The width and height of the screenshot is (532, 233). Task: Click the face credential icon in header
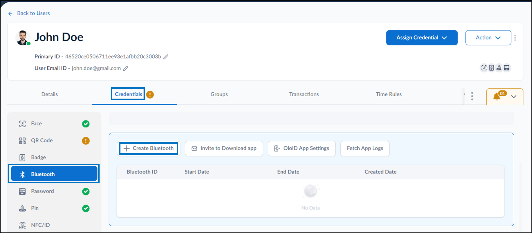tap(484, 68)
